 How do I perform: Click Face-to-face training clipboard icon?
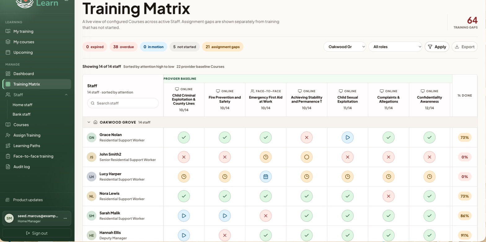(8, 156)
